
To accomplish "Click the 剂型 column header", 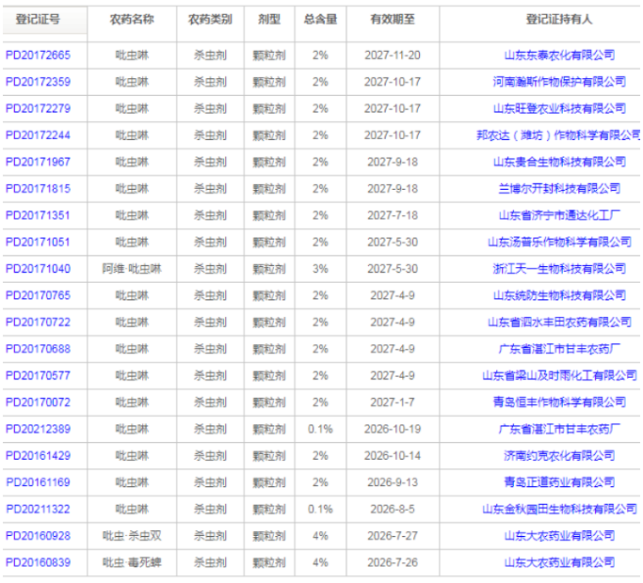I will click(x=269, y=19).
